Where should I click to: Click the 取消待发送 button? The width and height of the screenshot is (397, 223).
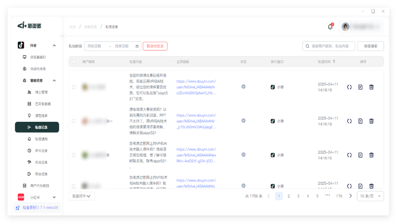coord(155,46)
